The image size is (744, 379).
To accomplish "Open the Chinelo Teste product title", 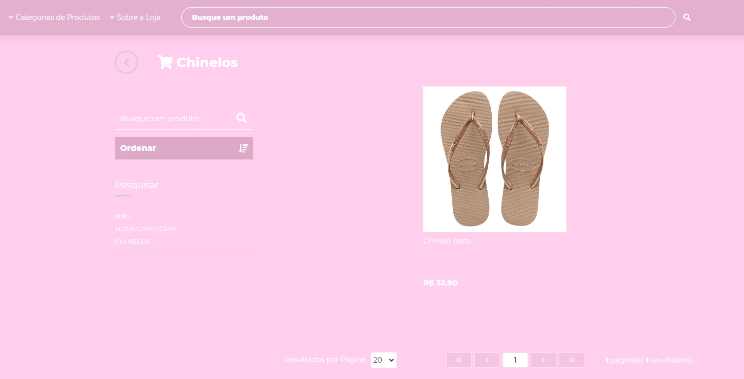I will pos(447,241).
